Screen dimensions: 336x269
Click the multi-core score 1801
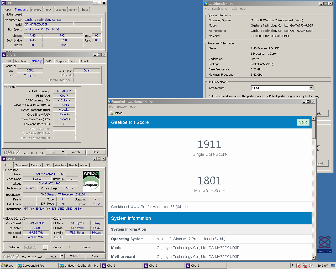click(x=209, y=181)
